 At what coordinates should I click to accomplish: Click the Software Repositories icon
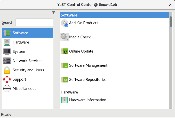tap(64, 80)
